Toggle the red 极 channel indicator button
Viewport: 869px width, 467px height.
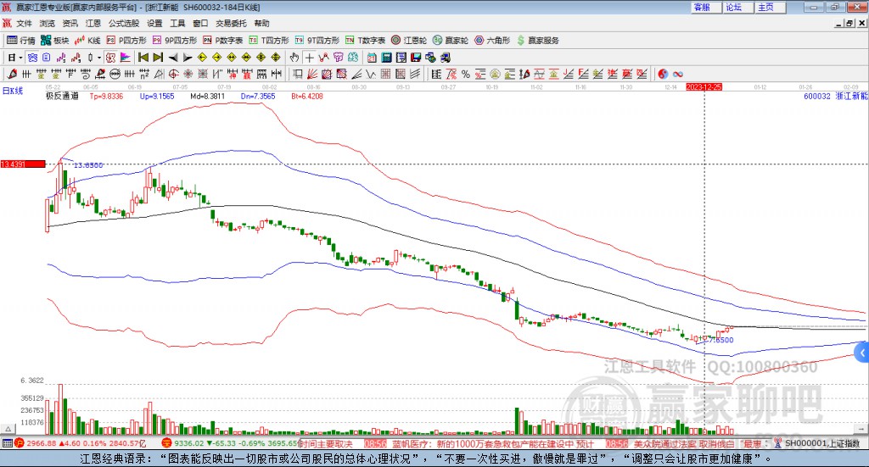coord(110,58)
